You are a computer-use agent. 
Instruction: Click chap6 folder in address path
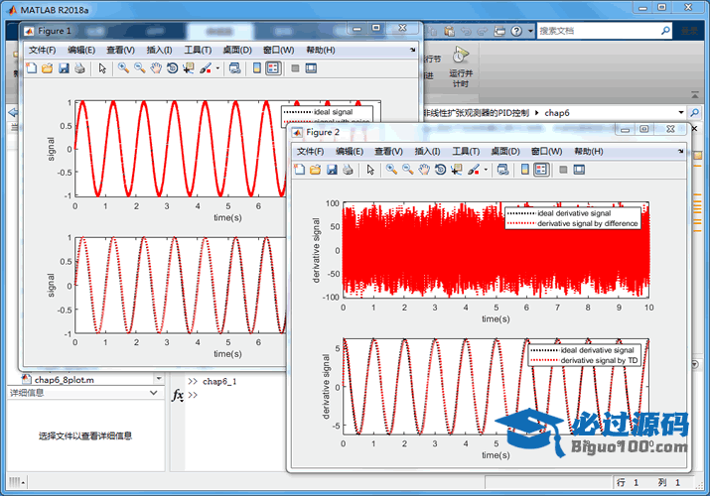557,112
